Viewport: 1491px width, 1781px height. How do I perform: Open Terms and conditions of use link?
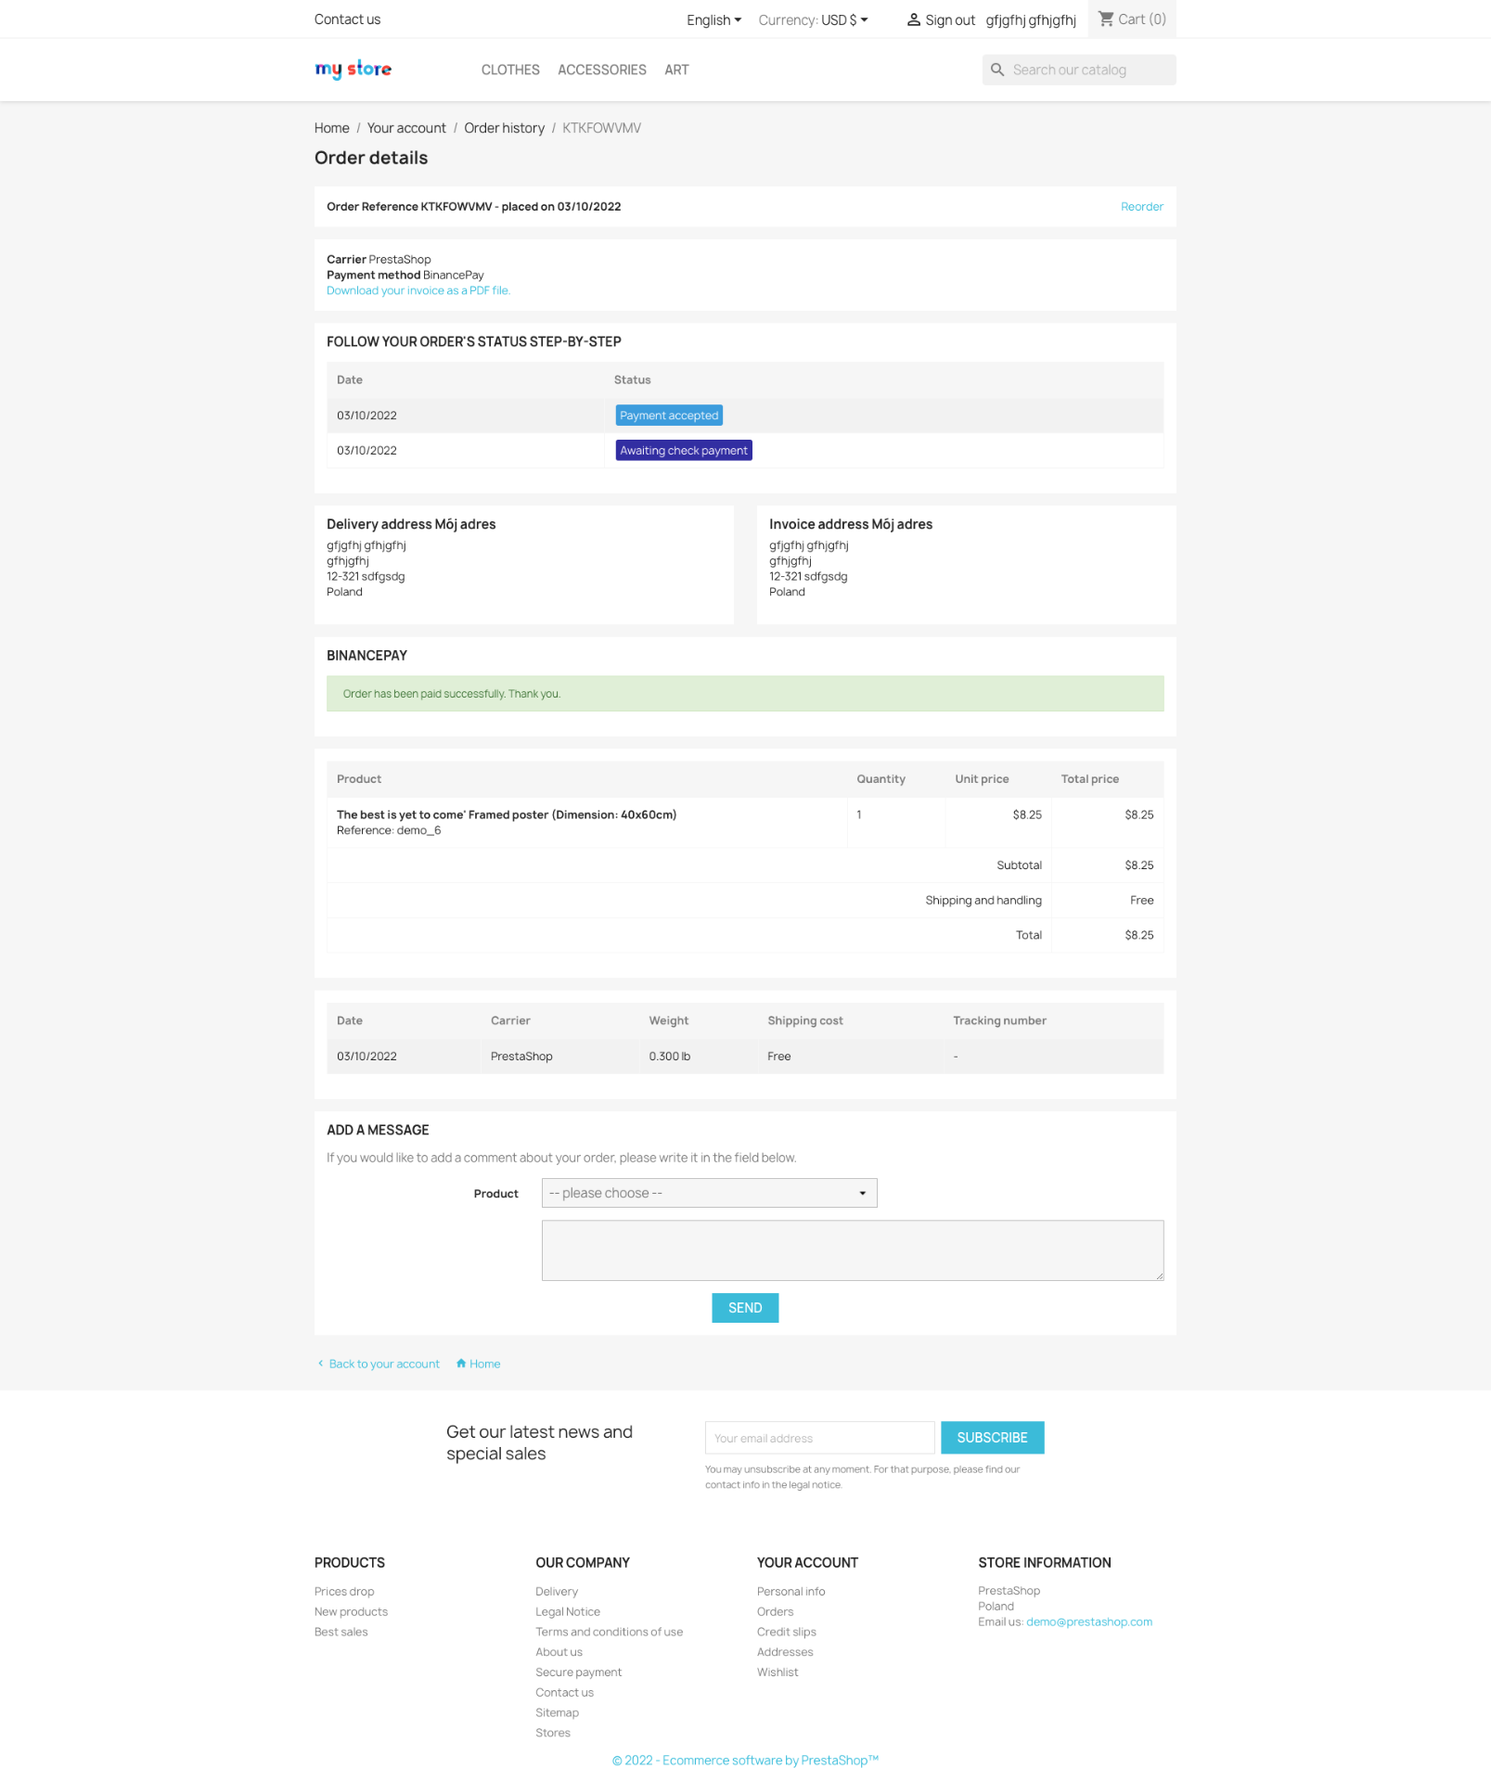tap(609, 1633)
